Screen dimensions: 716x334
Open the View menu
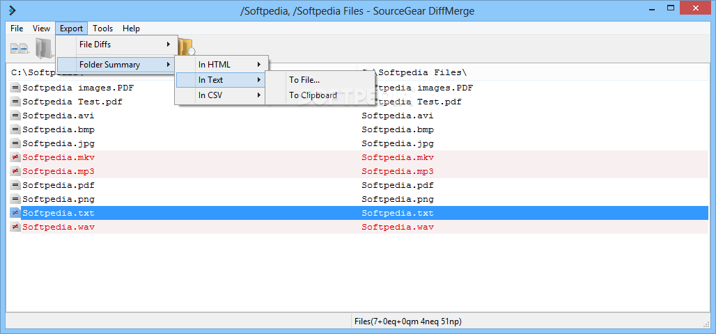point(41,29)
